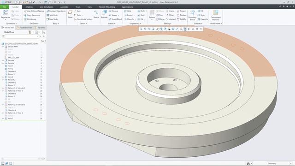Select the Extend tool
This screenshot has width=295, height=166.
(170, 11)
